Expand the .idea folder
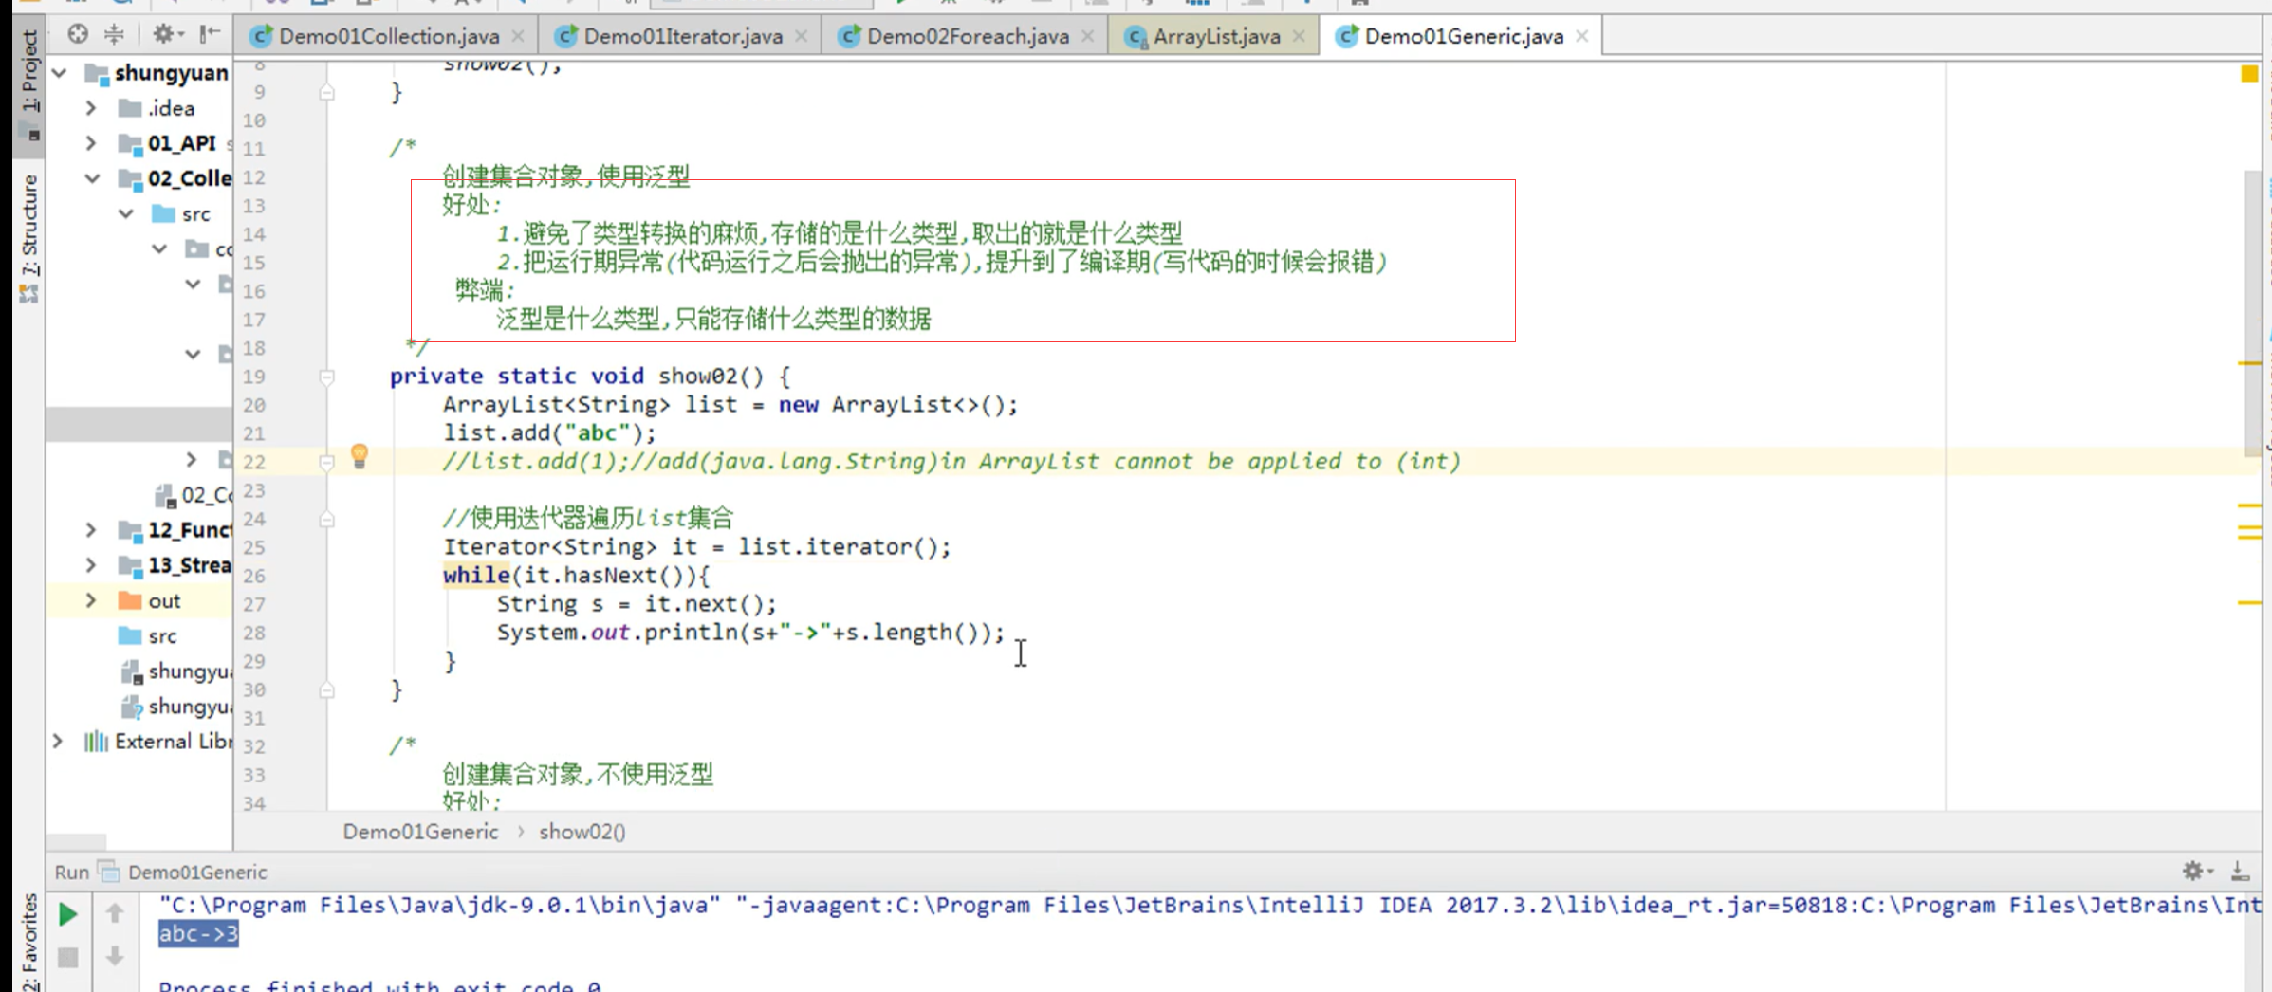 (x=91, y=108)
